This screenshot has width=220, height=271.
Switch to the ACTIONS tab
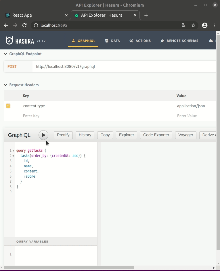point(140,41)
